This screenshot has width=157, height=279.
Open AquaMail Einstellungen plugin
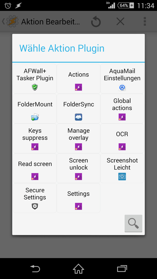click(x=122, y=79)
